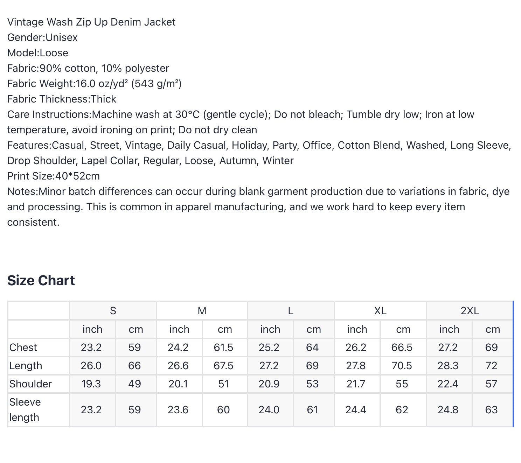The height and width of the screenshot is (463, 521).
Task: Click the Gender:Unisex line
Action: [42, 37]
